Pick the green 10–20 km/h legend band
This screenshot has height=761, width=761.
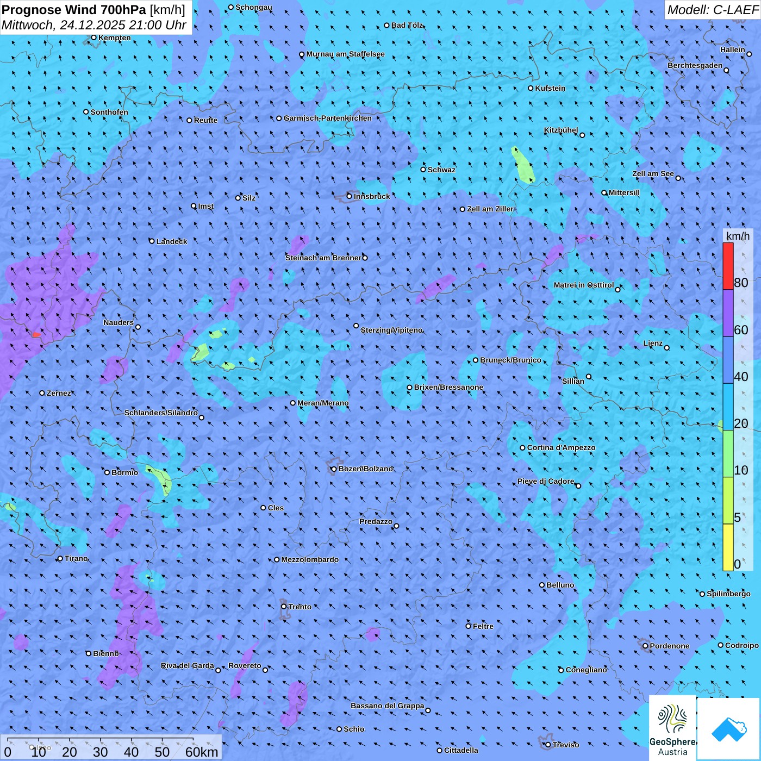pos(728,454)
